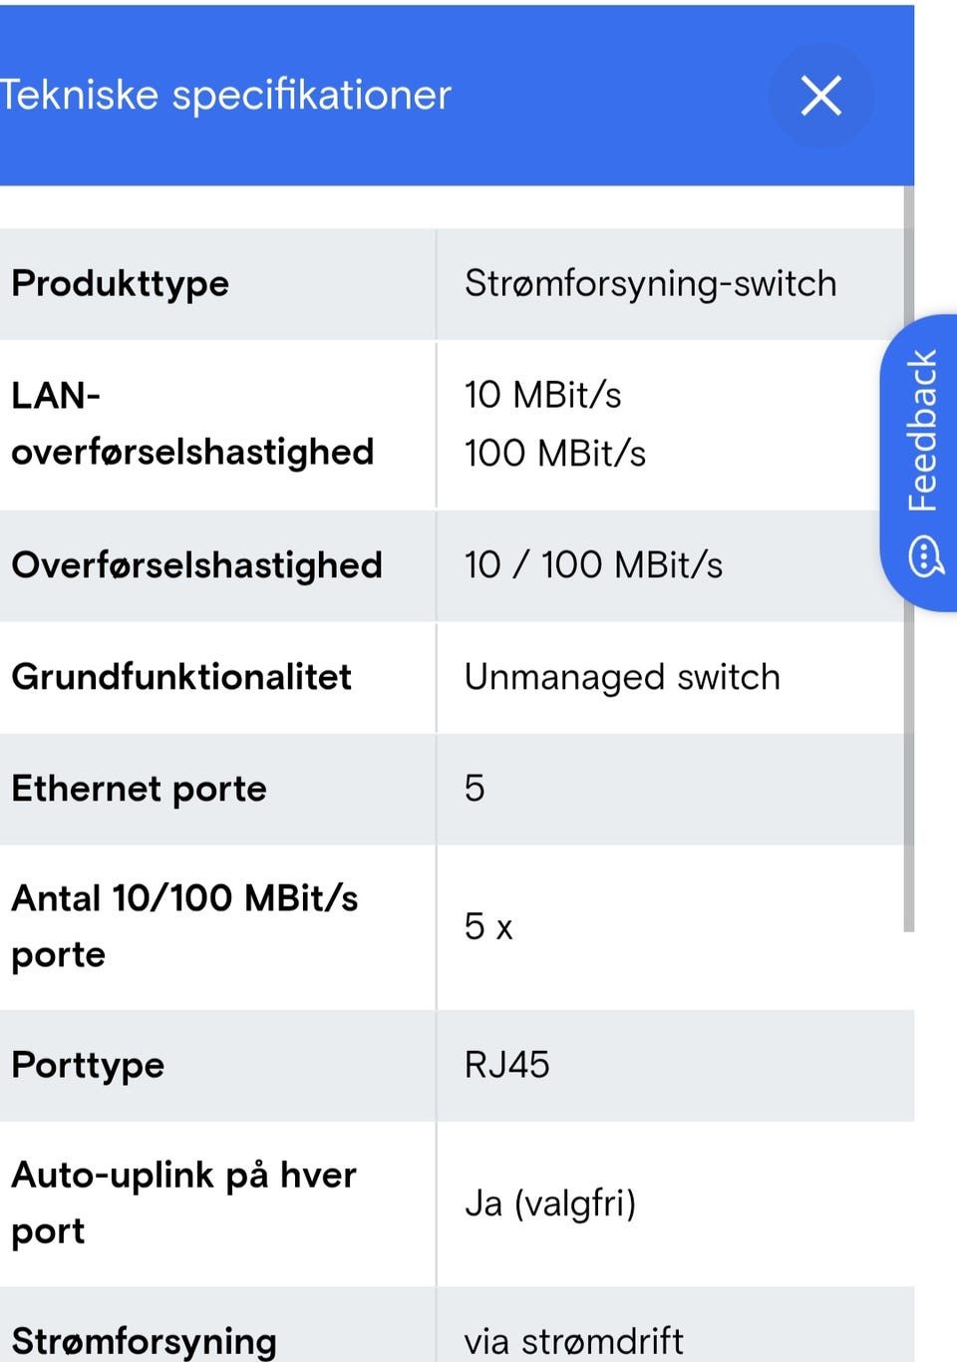Click the Strømforsyning-switch value
Screen dimensions: 957x1362
[x=650, y=283]
